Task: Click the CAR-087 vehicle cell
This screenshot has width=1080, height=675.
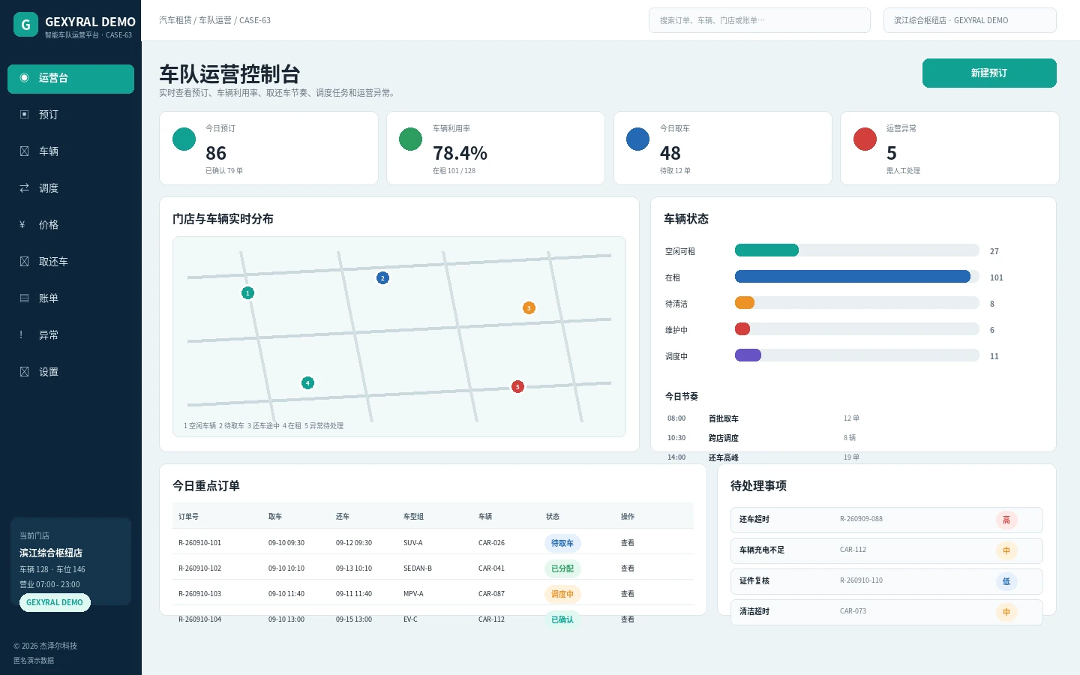Action: click(492, 594)
